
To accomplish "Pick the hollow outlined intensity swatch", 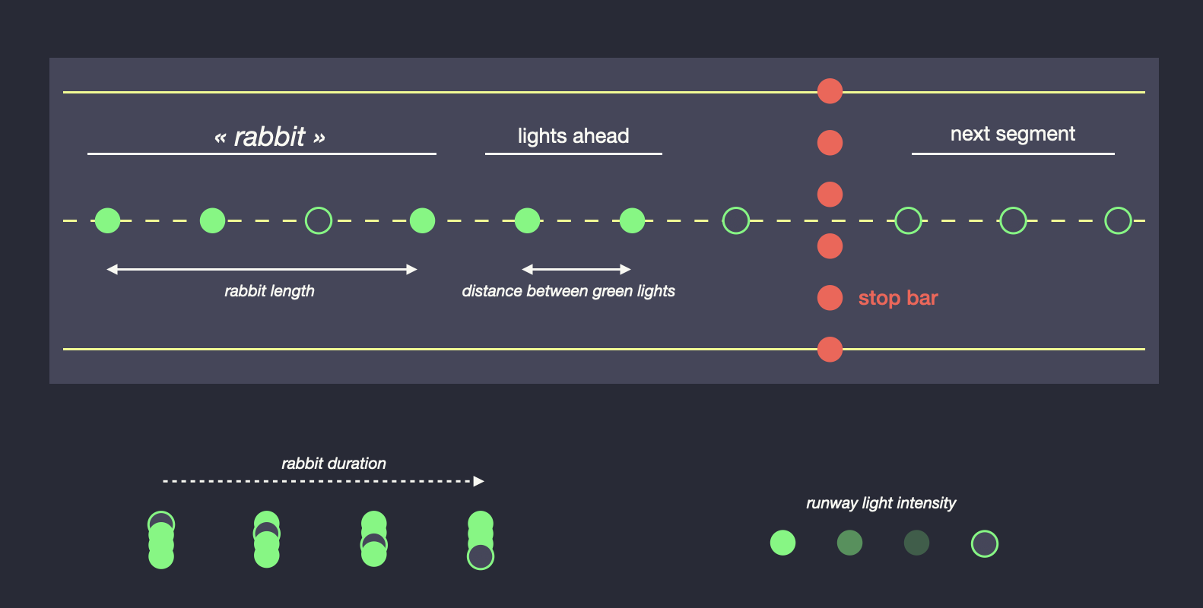I will coord(984,543).
